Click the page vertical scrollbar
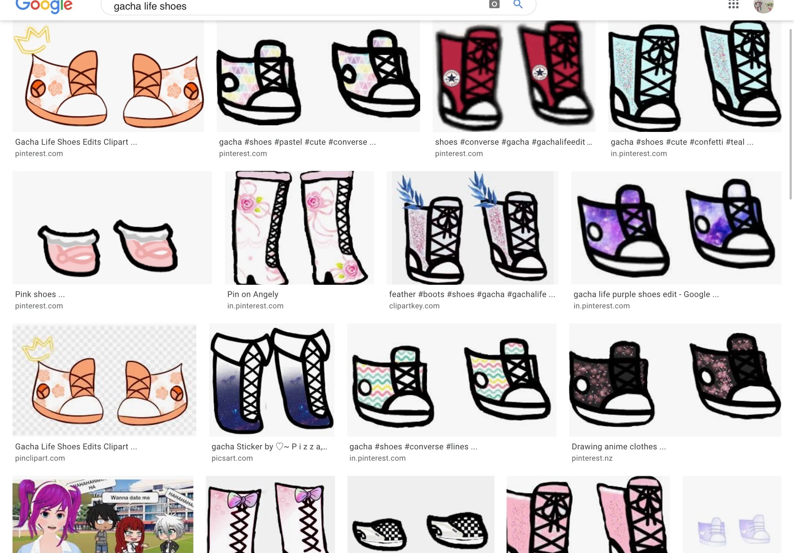 click(x=791, y=114)
